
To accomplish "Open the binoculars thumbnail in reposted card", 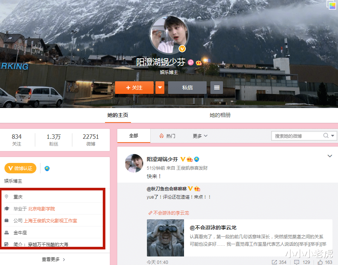I will 165,238.
